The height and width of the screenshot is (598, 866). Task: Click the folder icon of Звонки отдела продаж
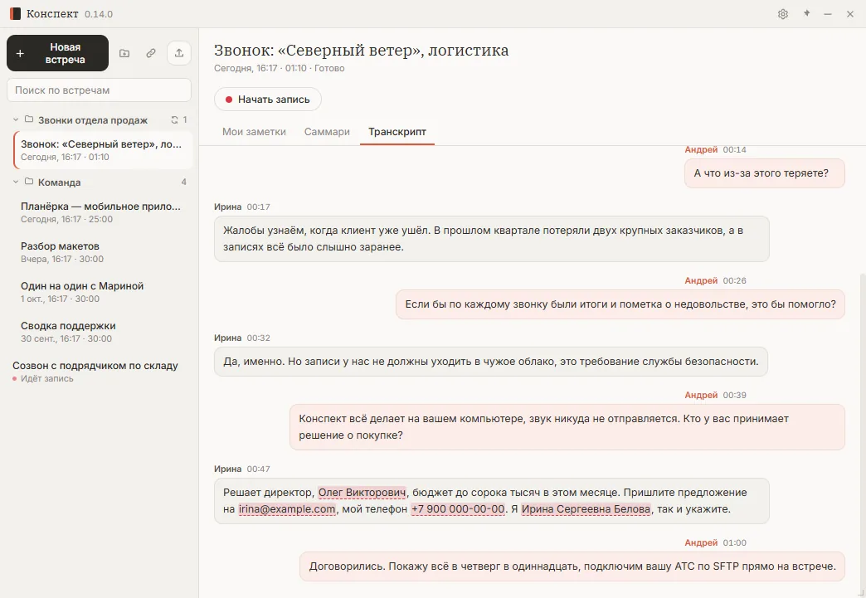pos(29,119)
